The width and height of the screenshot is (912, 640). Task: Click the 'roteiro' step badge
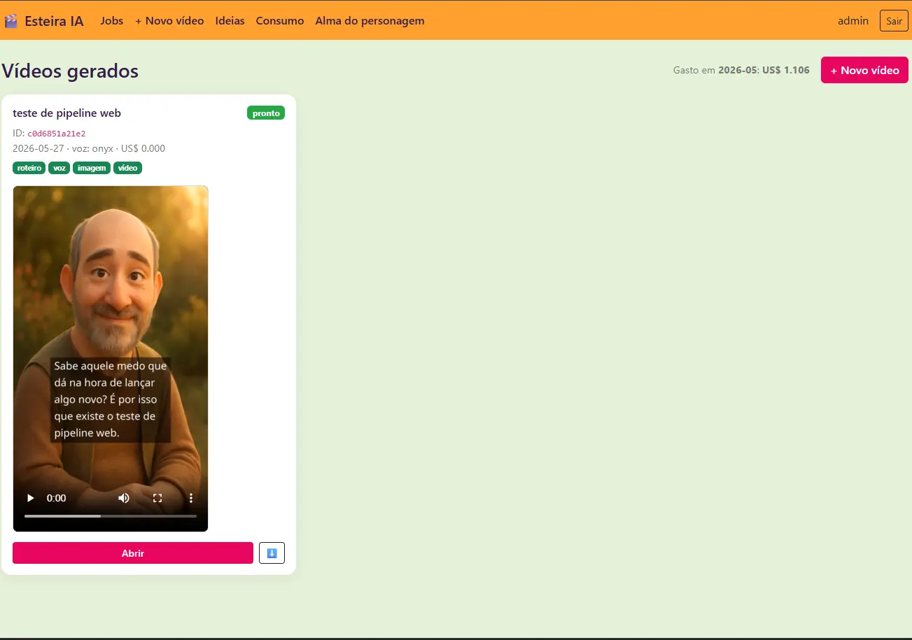click(29, 168)
